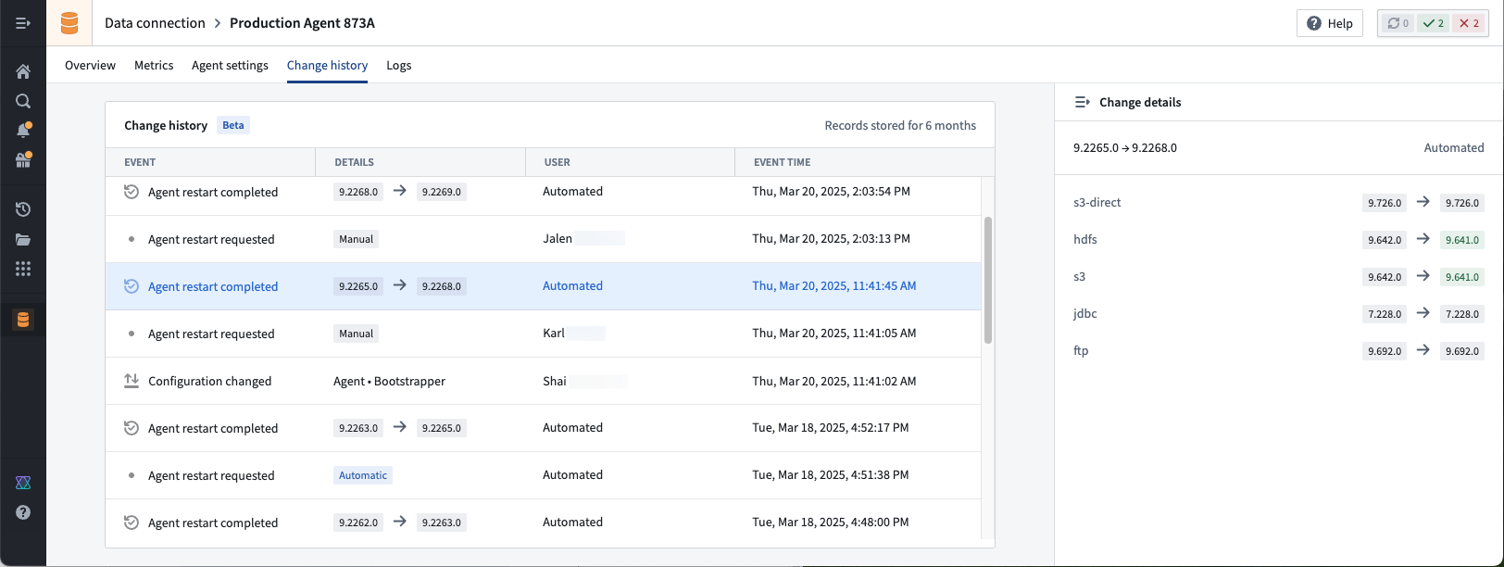
Task: Click the teal app logo icon in sidebar
Action: (23, 483)
